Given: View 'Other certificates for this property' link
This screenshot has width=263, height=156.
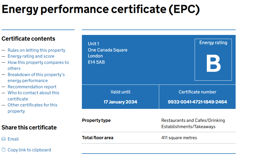Looking at the screenshot, I should (x=32, y=105).
